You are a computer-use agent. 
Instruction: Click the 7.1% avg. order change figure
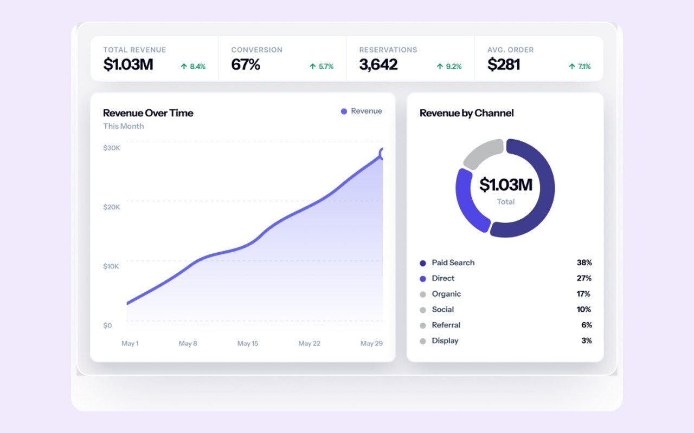click(x=584, y=67)
